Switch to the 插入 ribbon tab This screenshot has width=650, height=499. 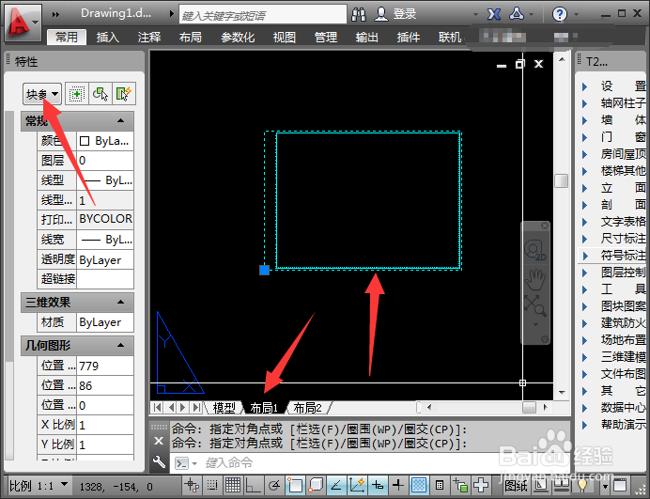108,38
